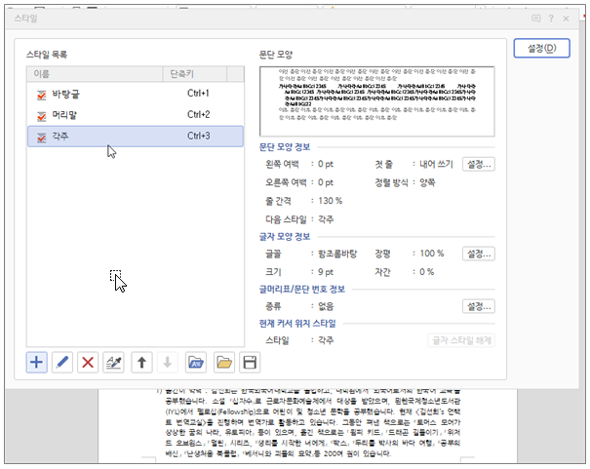Screen dimensions: 590x469
Task: Export styles with the floppy disk icon
Action: pos(250,363)
